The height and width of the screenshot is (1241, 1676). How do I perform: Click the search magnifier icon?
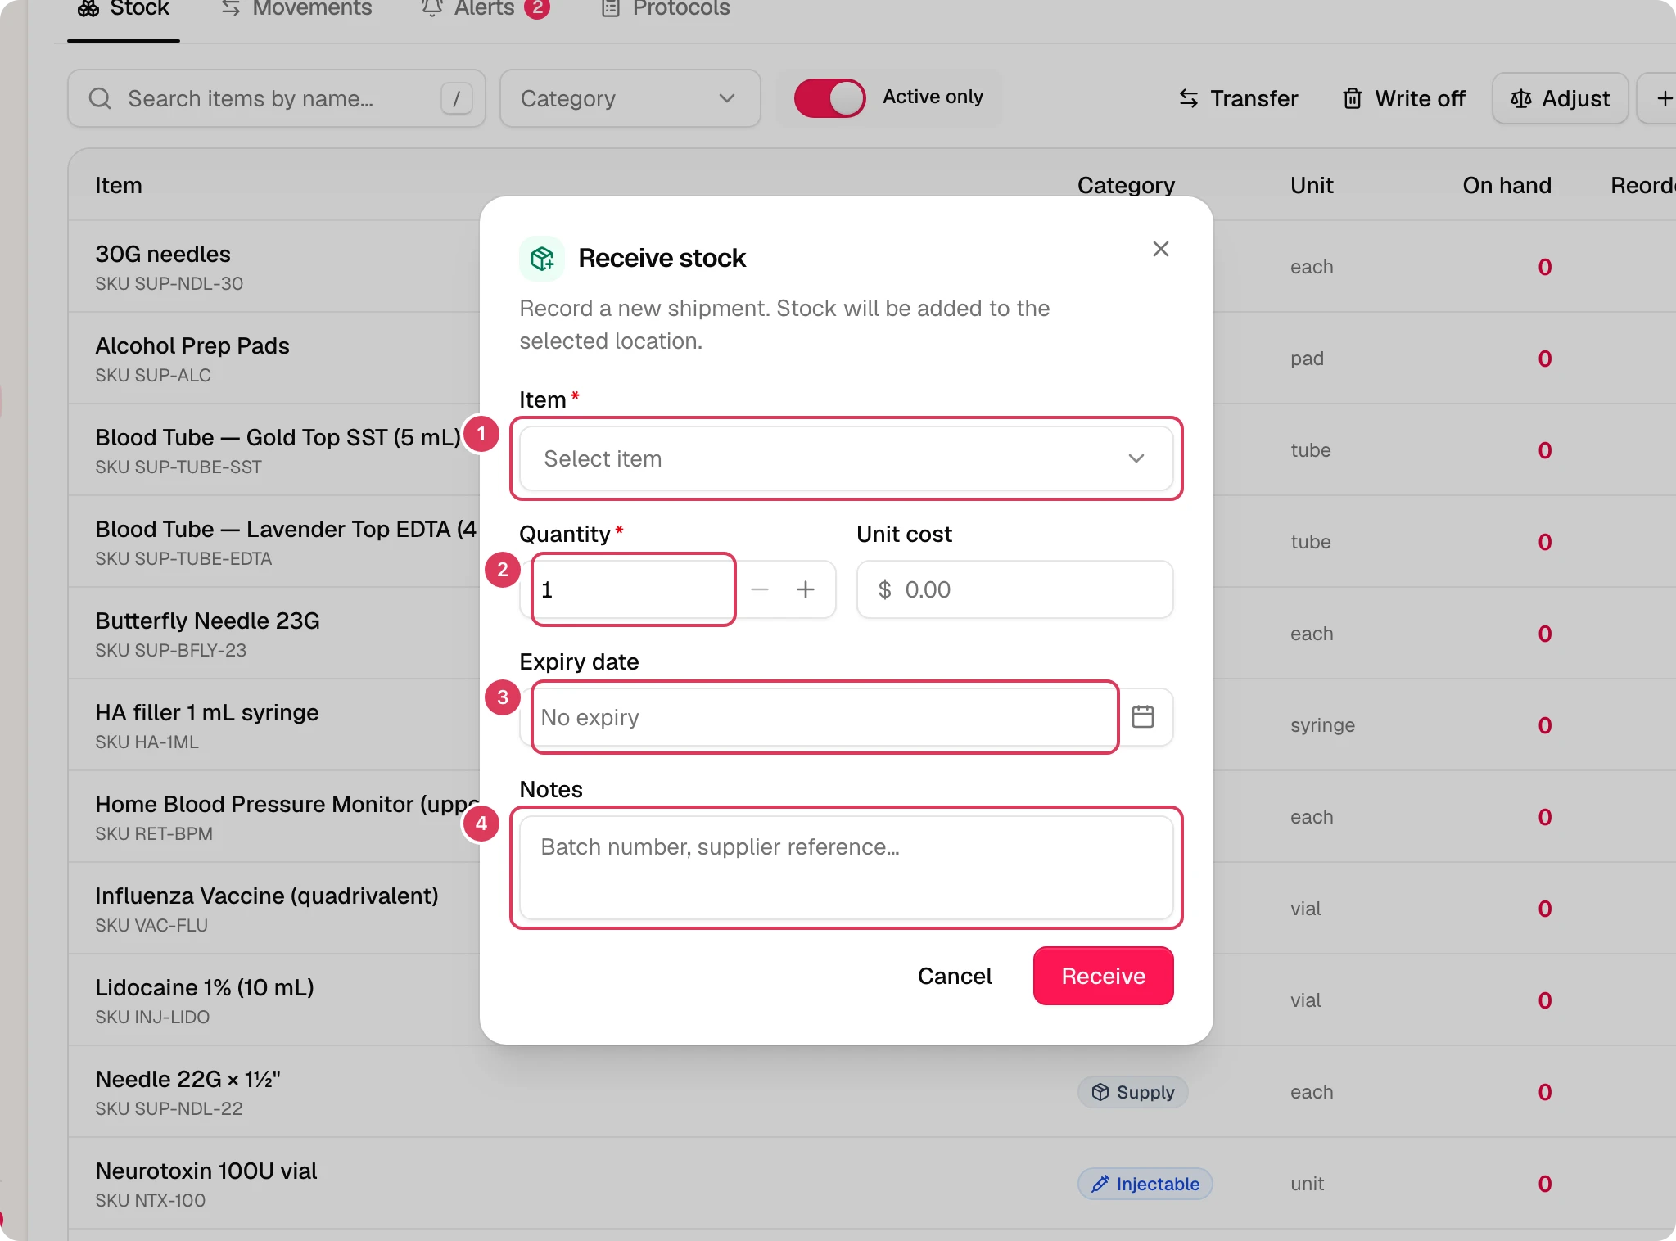[100, 98]
